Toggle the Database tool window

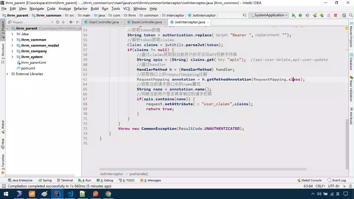point(351,62)
